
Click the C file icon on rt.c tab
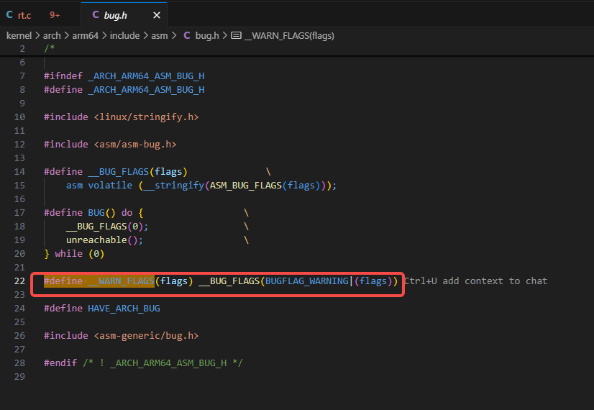tap(9, 15)
